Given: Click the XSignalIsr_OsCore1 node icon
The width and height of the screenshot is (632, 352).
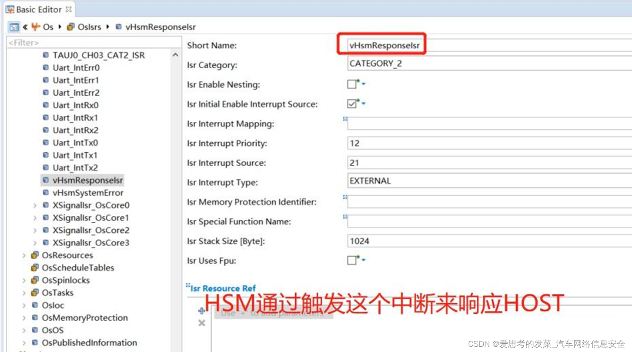Looking at the screenshot, I should pyautogui.click(x=46, y=218).
